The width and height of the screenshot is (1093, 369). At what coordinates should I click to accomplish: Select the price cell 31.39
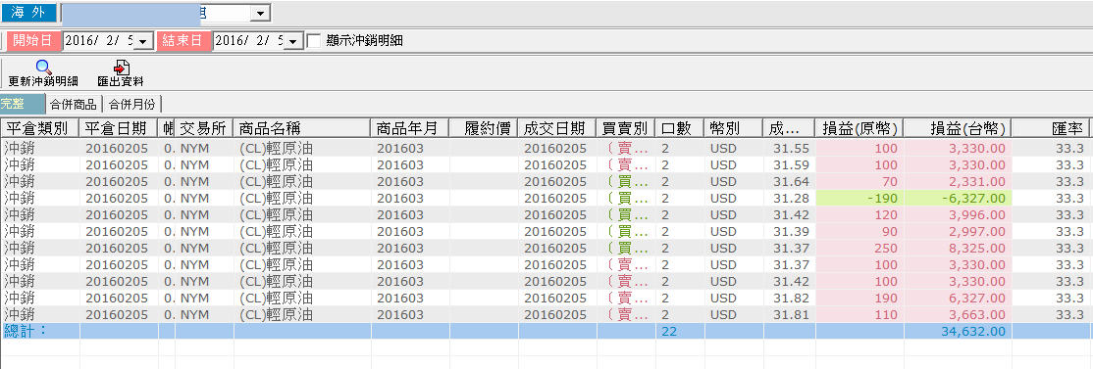click(x=791, y=231)
